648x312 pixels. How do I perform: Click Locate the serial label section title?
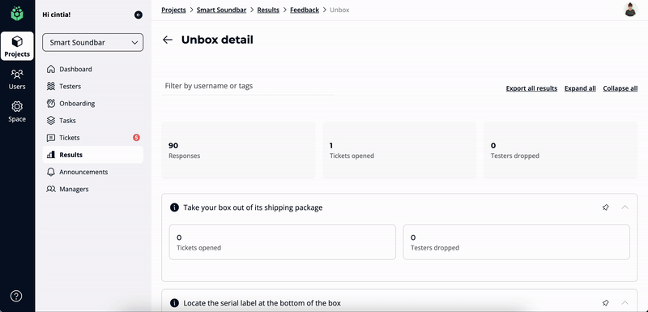tap(262, 303)
